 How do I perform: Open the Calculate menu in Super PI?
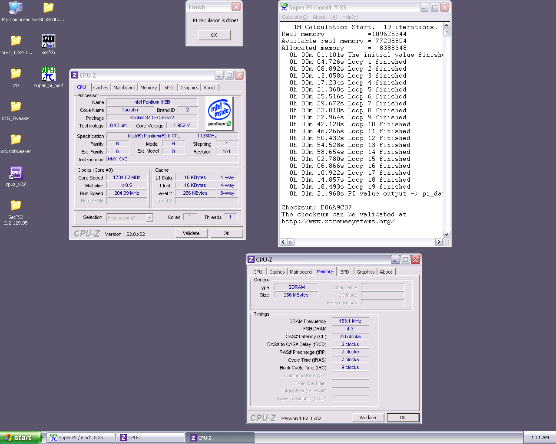coord(295,17)
